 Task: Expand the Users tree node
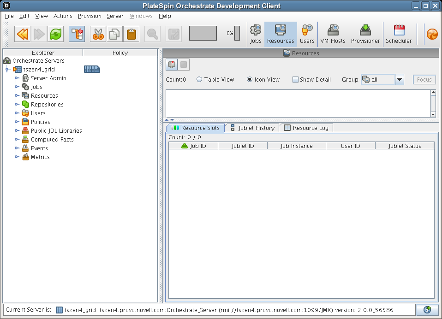pos(17,113)
